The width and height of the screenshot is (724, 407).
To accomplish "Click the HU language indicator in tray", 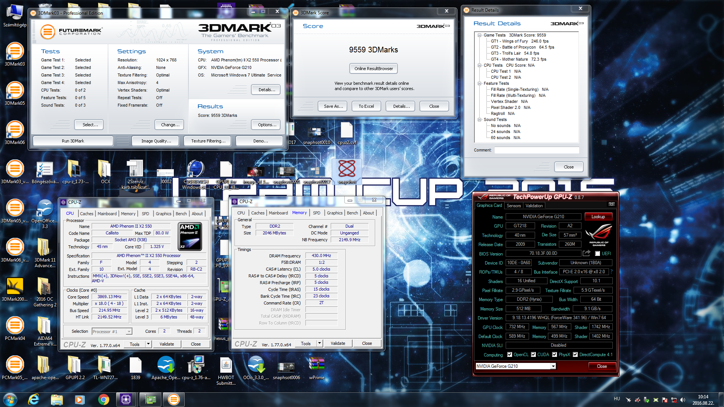I will click(617, 399).
